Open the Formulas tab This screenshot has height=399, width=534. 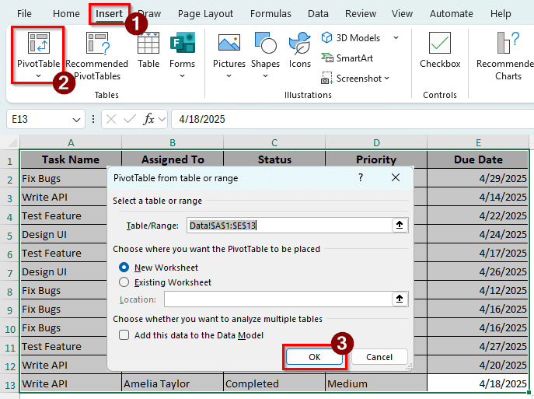[x=270, y=13]
